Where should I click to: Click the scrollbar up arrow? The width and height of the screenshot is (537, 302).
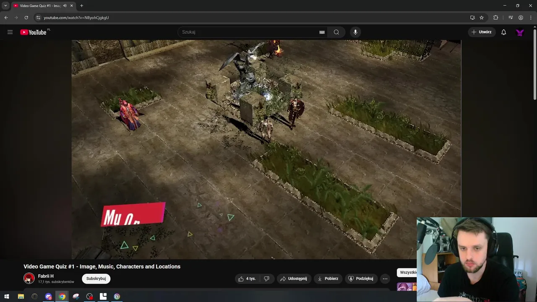pos(534,27)
